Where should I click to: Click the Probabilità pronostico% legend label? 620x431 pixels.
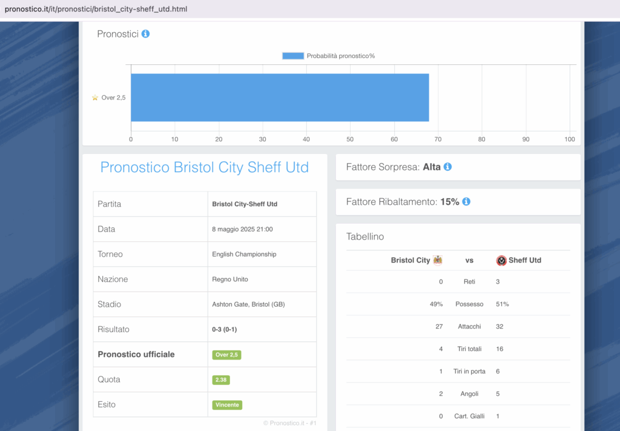point(341,56)
